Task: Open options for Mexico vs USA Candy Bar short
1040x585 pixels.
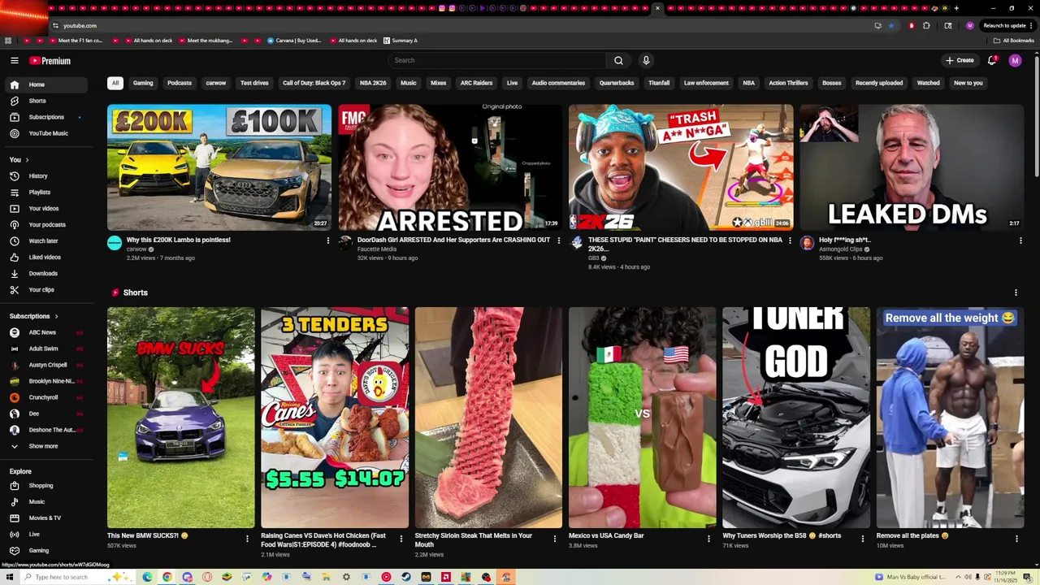Action: pyautogui.click(x=708, y=539)
